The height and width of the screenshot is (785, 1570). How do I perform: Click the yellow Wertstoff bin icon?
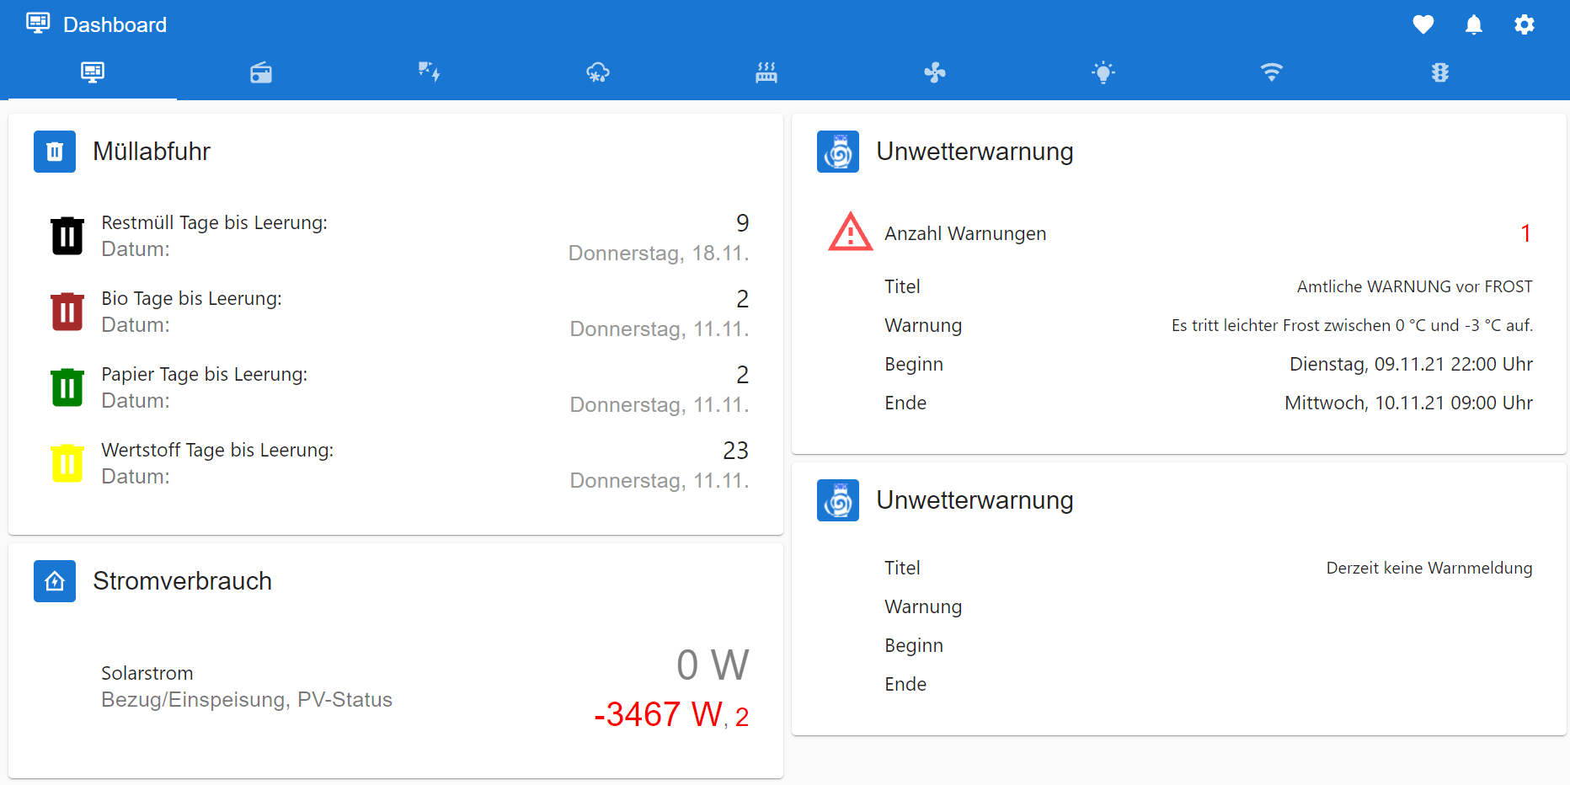tap(67, 463)
